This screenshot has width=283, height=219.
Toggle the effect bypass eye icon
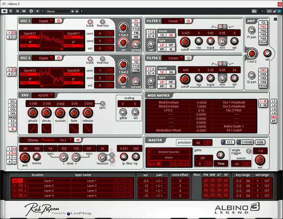(x=77, y=140)
